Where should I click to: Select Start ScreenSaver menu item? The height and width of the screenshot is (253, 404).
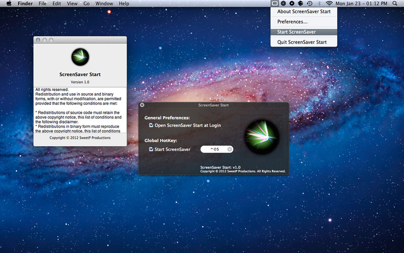(304, 32)
